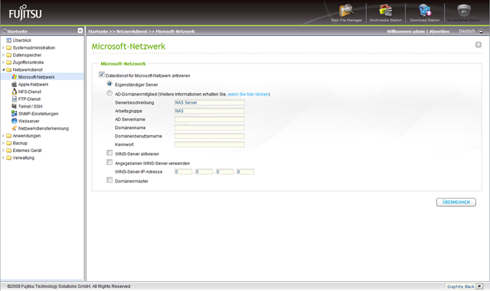
Task: Click the FTP-Dienst document icon
Action: click(15, 99)
